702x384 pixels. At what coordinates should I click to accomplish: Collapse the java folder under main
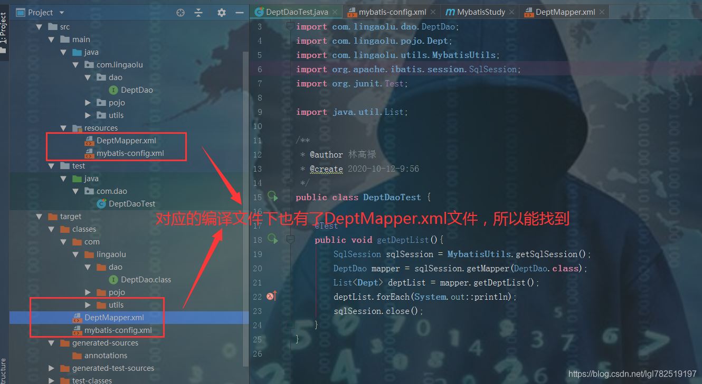click(64, 52)
